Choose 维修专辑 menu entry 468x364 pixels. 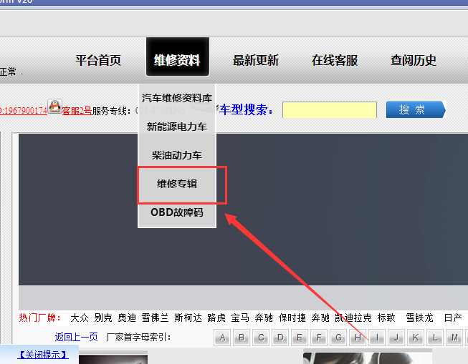click(177, 184)
